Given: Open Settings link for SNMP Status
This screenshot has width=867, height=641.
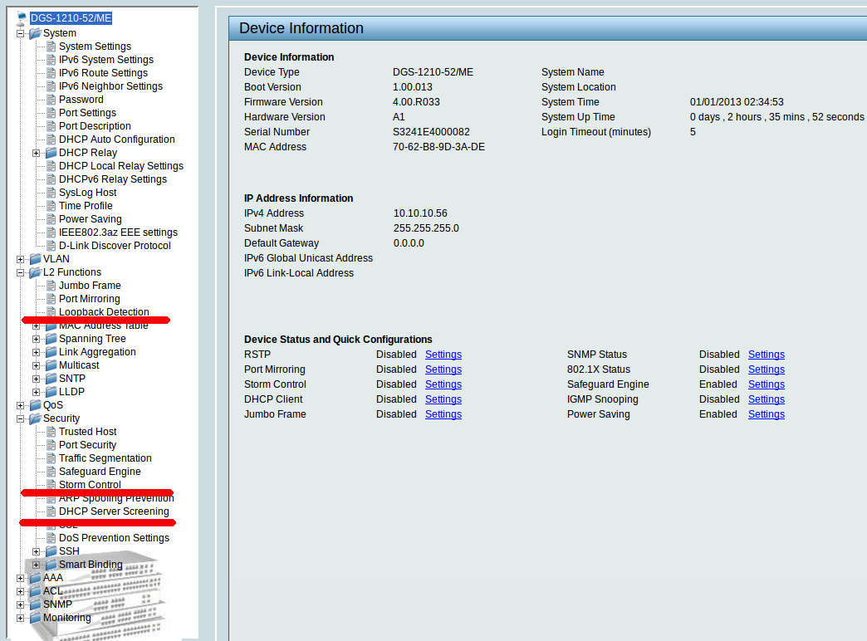Looking at the screenshot, I should tap(766, 355).
